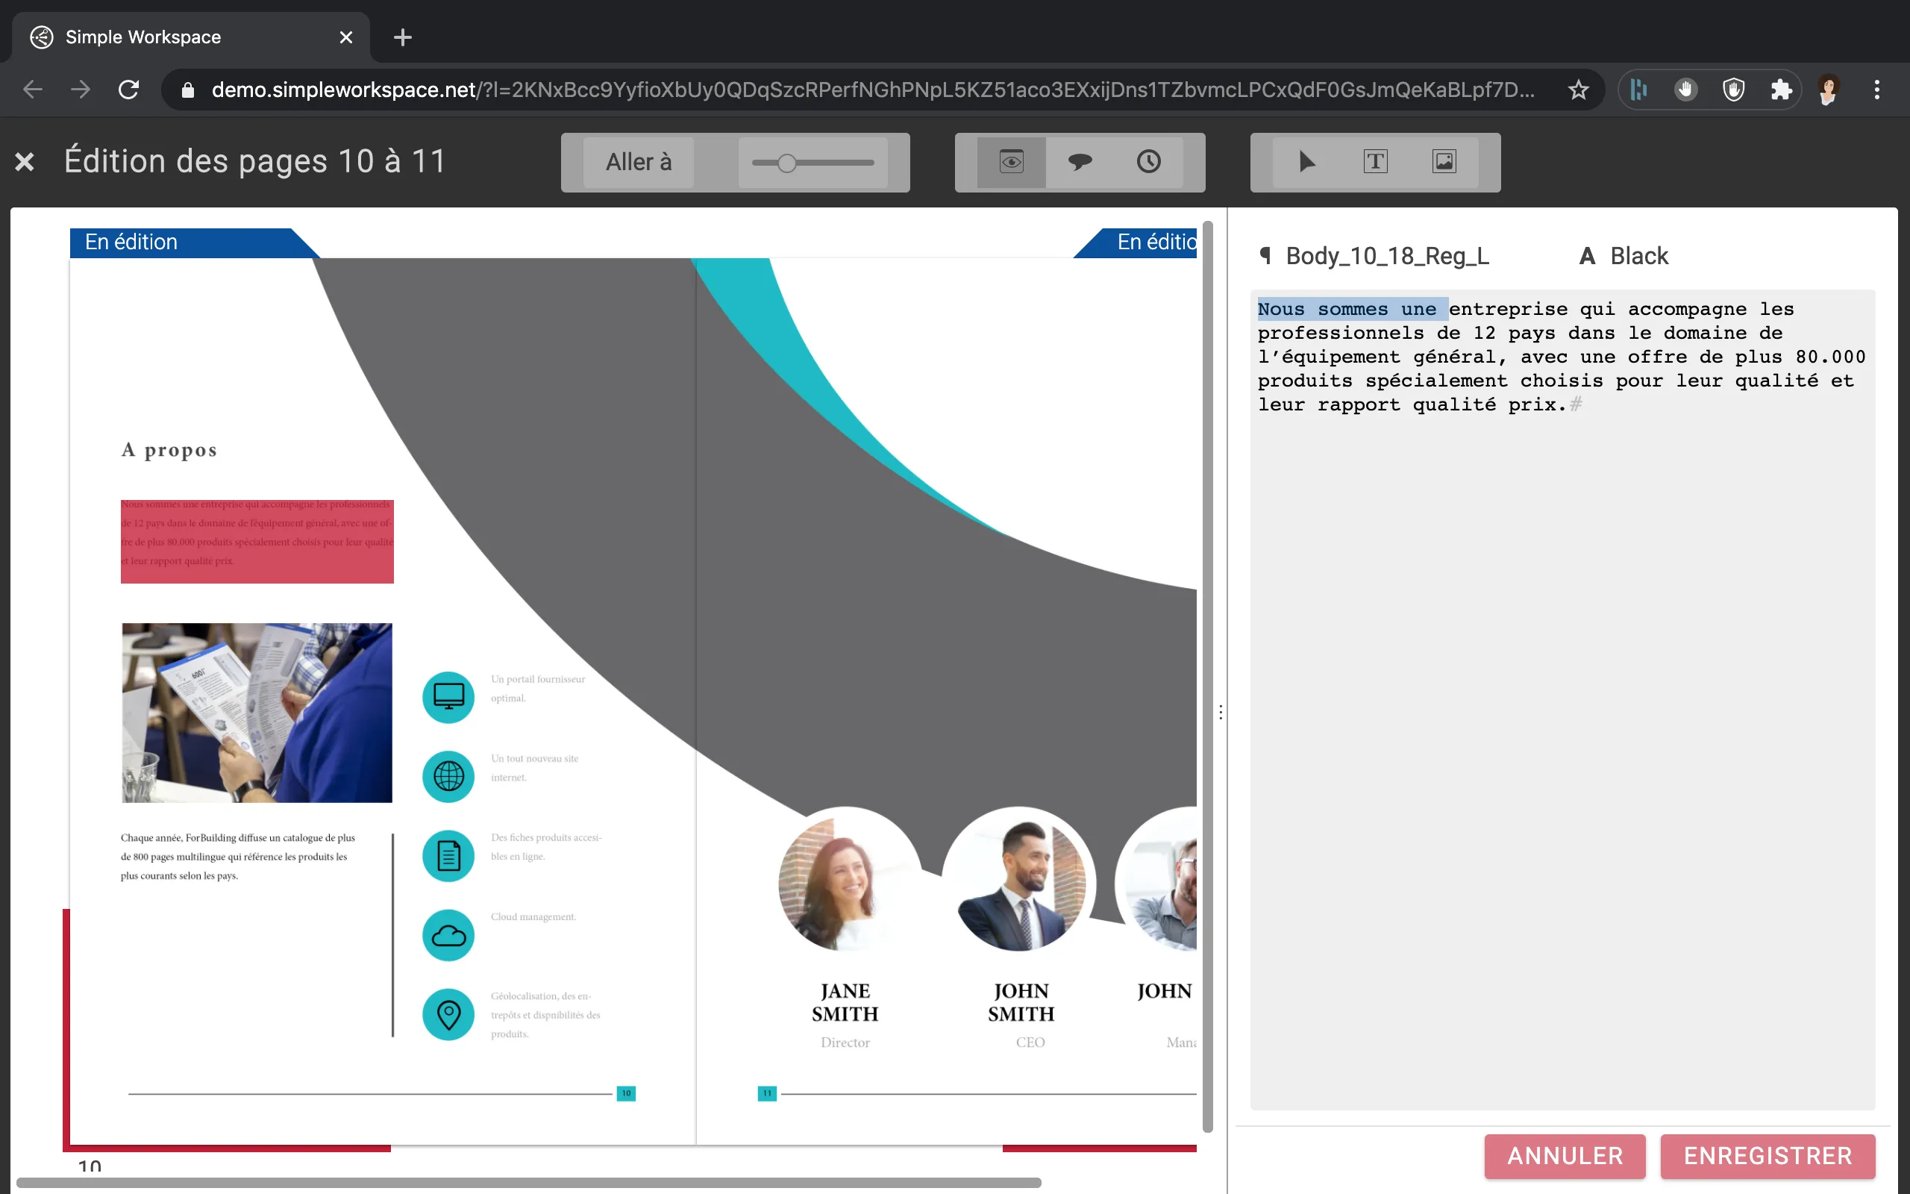1910x1194 pixels.
Task: Open the Aller à page selector
Action: (638, 162)
